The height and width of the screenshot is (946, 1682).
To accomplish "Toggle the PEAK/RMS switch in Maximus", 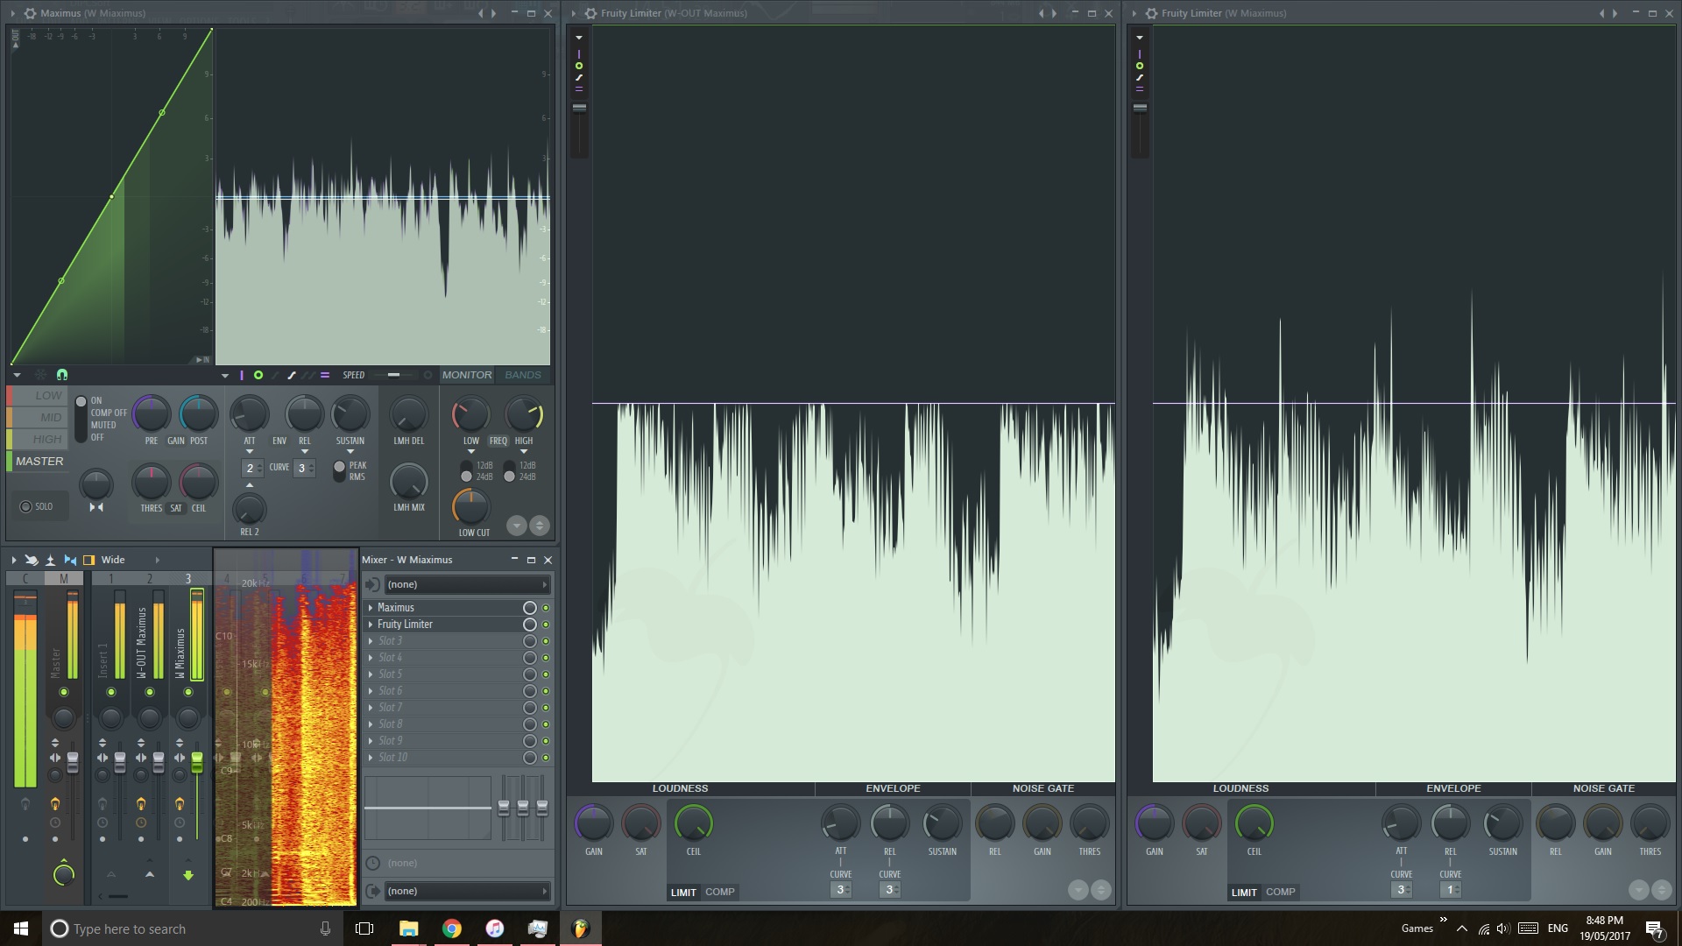I will coord(339,471).
